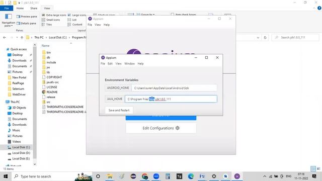This screenshot has width=322, height=181.
Task: Click gear icon beside Edit Configurations
Action: click(x=178, y=128)
